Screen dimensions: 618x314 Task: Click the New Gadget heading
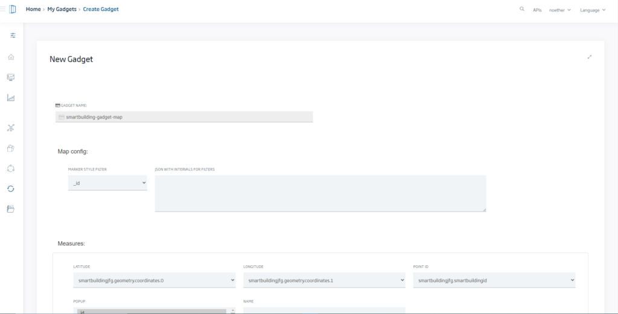[x=71, y=59]
